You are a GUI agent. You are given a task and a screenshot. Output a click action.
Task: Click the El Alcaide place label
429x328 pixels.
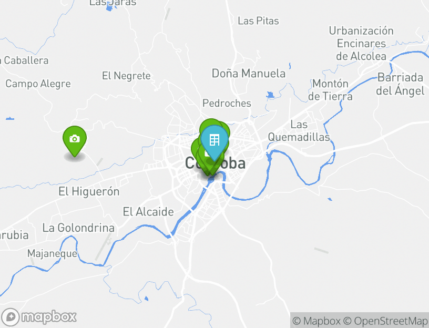pos(148,212)
